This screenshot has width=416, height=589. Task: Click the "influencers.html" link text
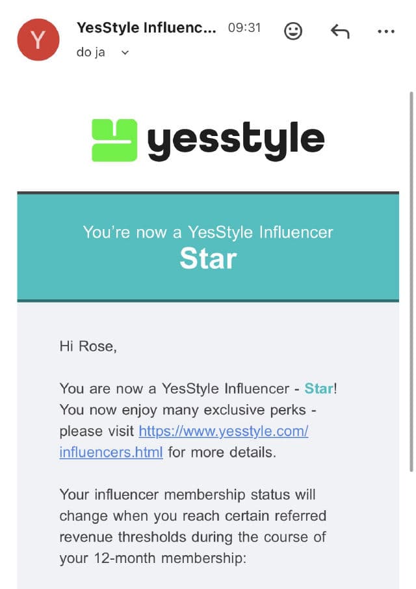(x=111, y=452)
